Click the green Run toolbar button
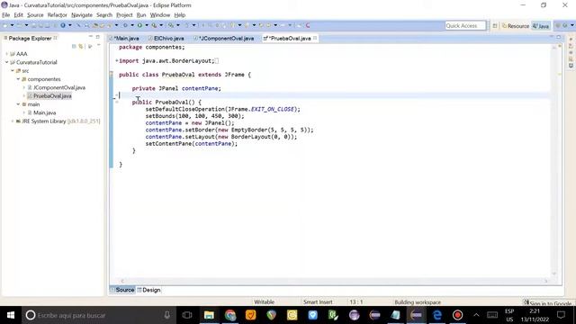Screen dimensions: 576x324 pyautogui.click(x=139, y=25)
